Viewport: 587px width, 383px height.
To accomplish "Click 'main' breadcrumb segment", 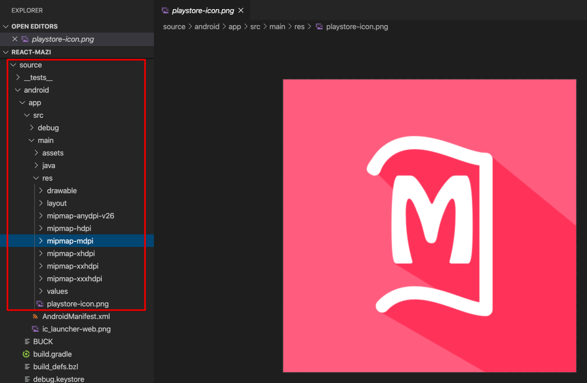I will pyautogui.click(x=277, y=27).
